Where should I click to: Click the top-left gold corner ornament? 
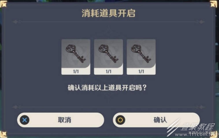pyautogui.click(x=3, y=4)
